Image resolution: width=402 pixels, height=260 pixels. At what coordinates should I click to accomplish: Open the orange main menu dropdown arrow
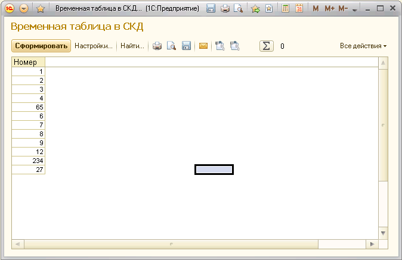click(x=24, y=9)
